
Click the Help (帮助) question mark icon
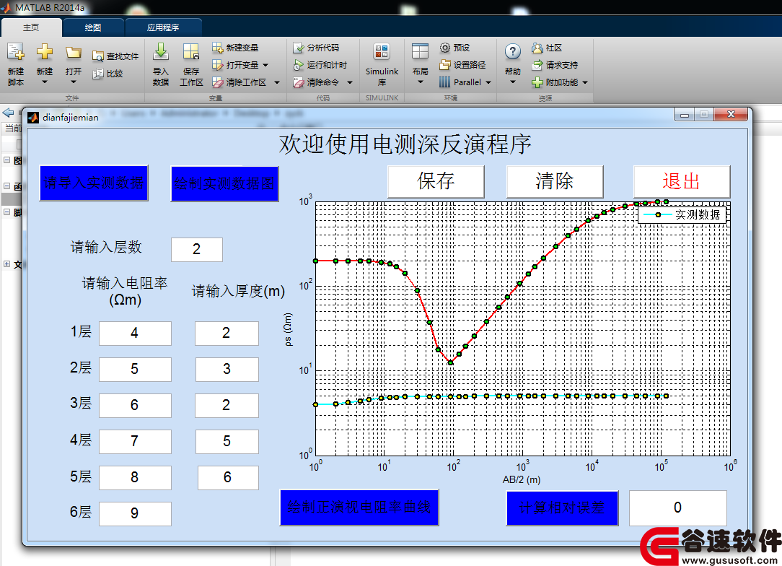tap(513, 51)
